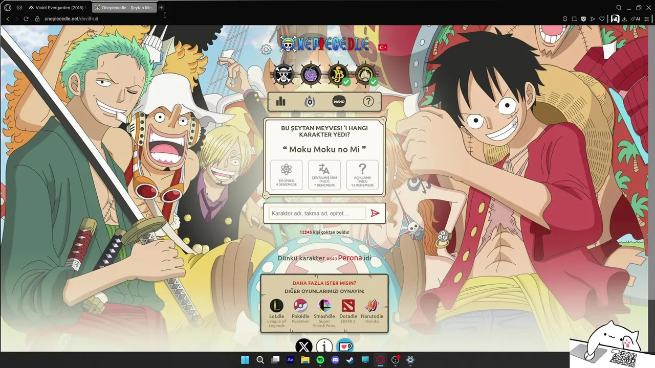Open Steam from the taskbar

(x=350, y=360)
